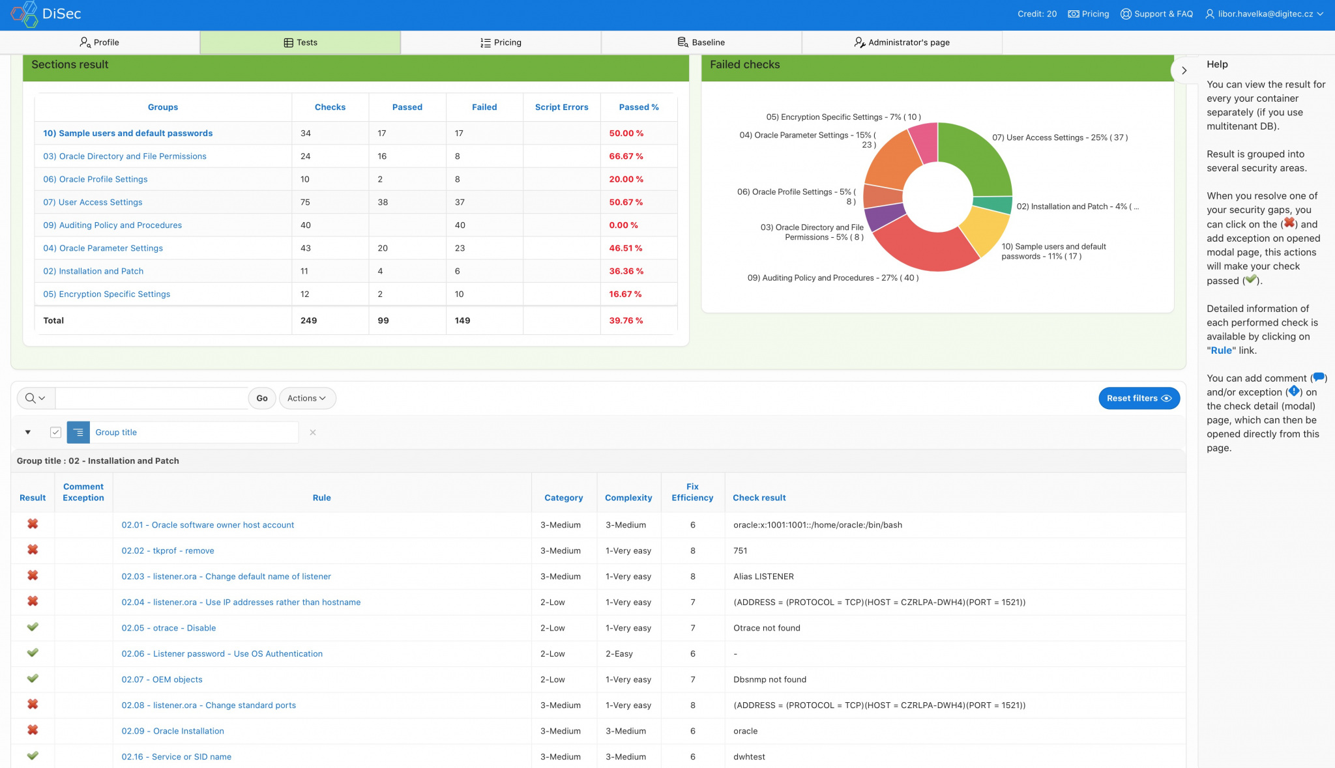1335x768 pixels.
Task: Click the red X on rule 02.08
Action: 33,705
